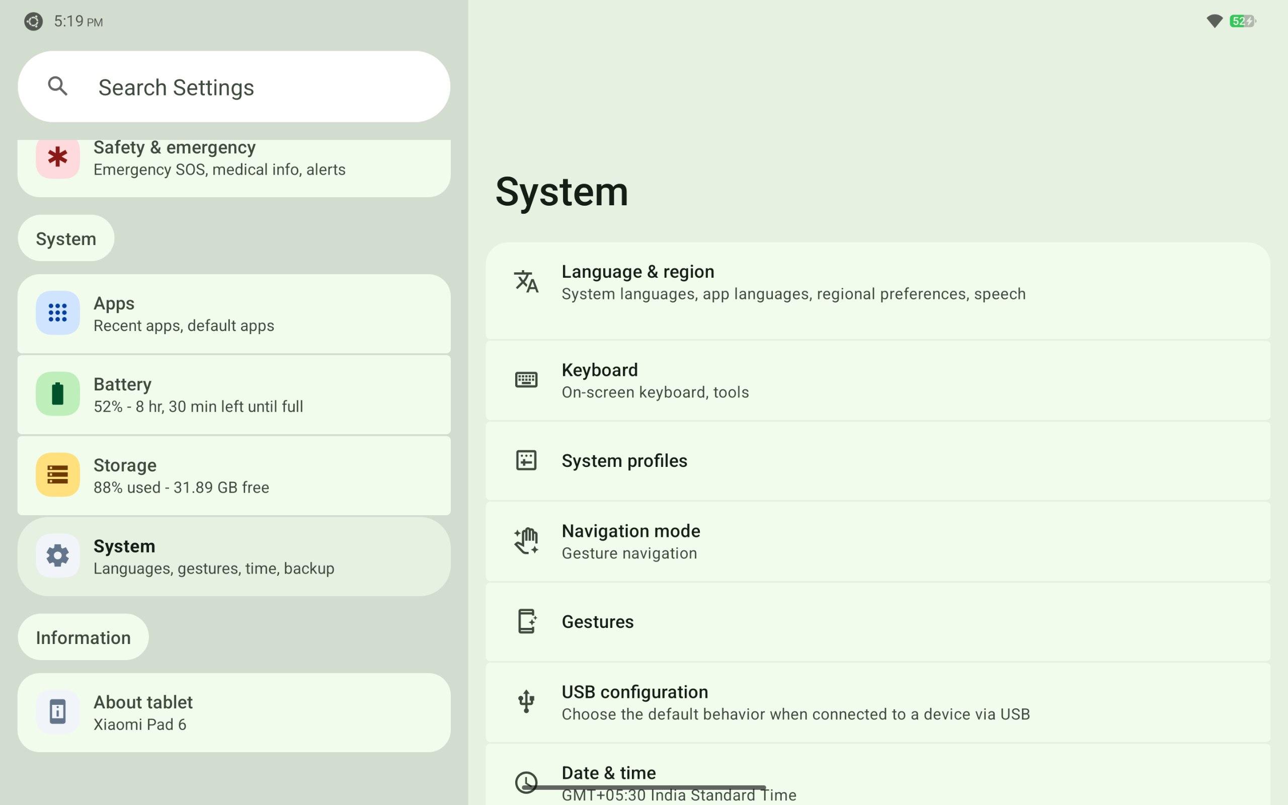This screenshot has height=805, width=1288.
Task: Click the About tablet info icon
Action: click(x=57, y=712)
